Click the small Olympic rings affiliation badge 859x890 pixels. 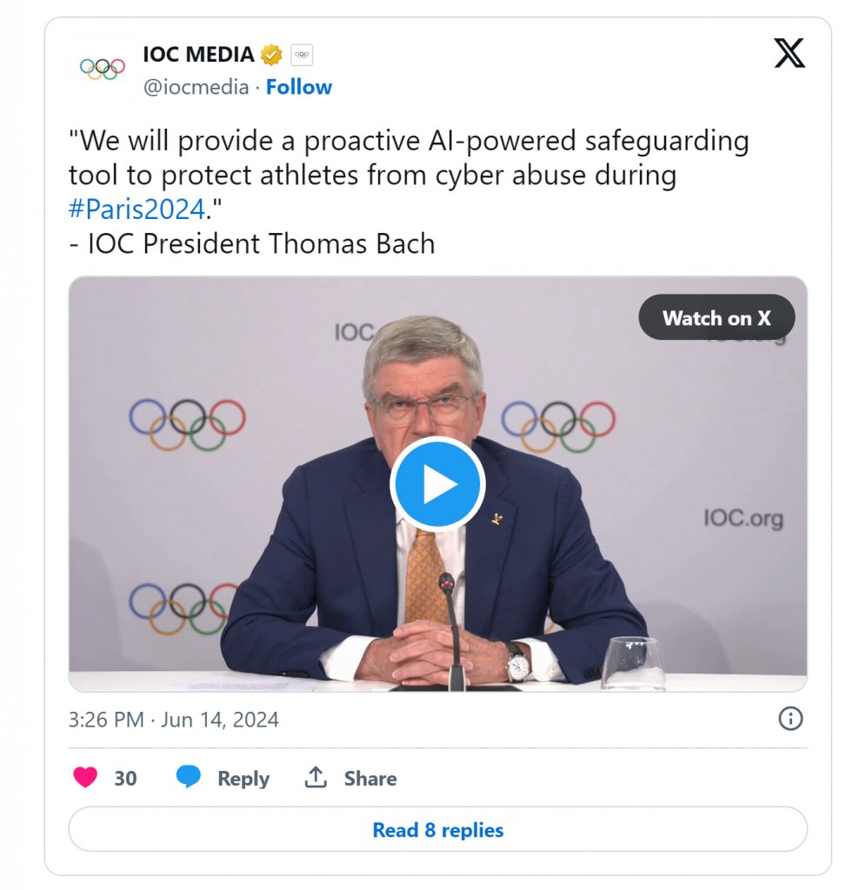pos(302,55)
